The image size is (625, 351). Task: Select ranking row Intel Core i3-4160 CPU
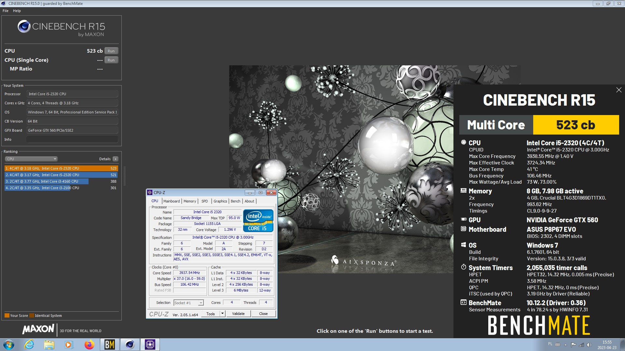(61, 181)
